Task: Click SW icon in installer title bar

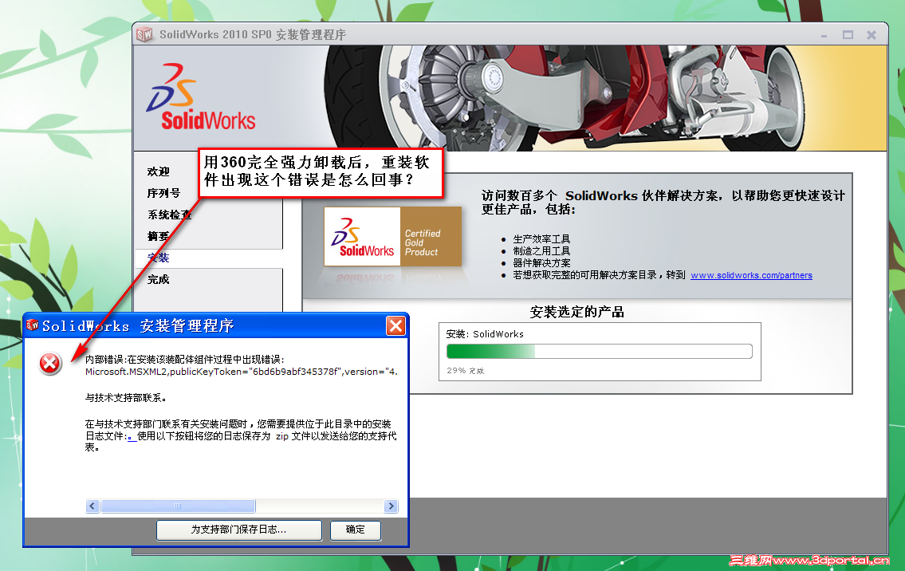Action: tap(144, 34)
